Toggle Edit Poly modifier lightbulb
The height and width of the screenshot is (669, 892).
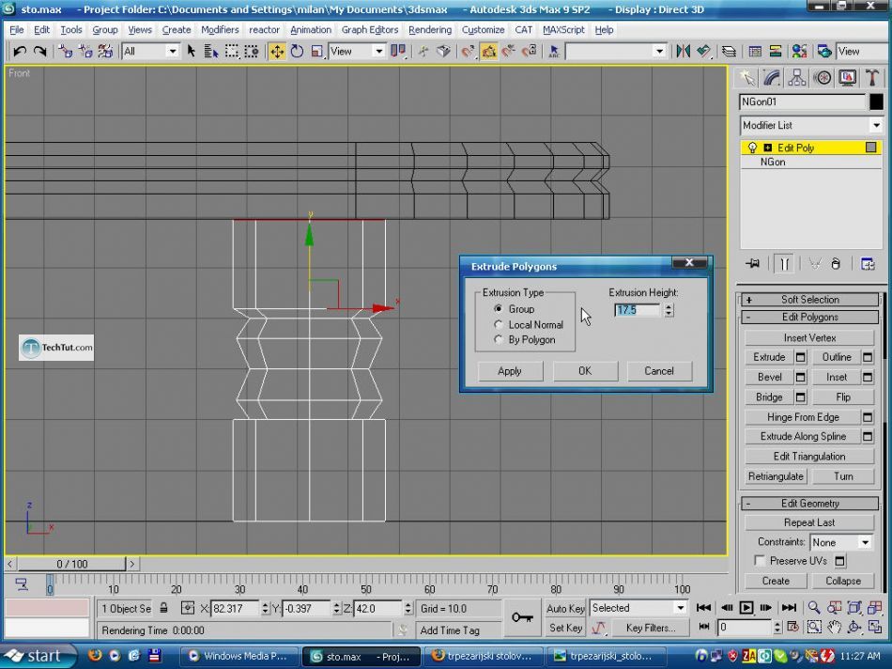click(x=752, y=148)
